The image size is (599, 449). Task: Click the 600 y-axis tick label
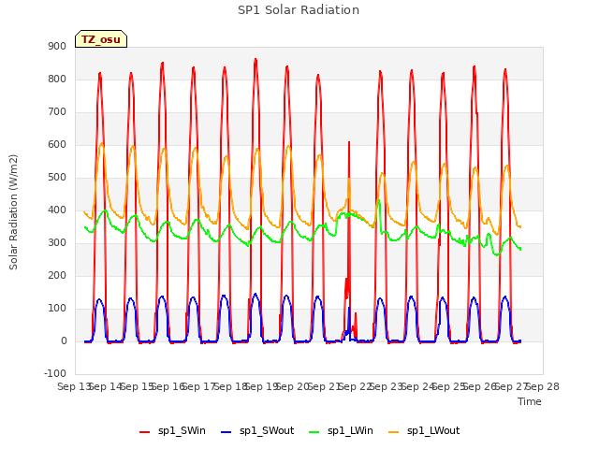[57, 145]
